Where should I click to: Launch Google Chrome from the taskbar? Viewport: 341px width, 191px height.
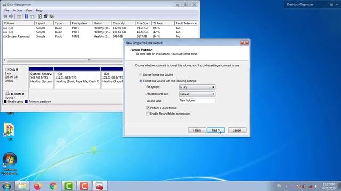coord(53,186)
